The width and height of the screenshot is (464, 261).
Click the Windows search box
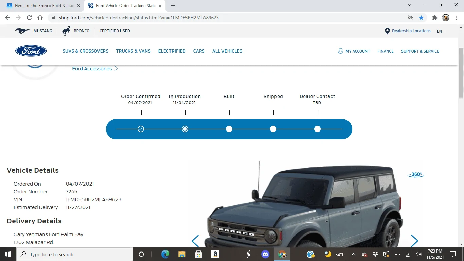(x=75, y=254)
